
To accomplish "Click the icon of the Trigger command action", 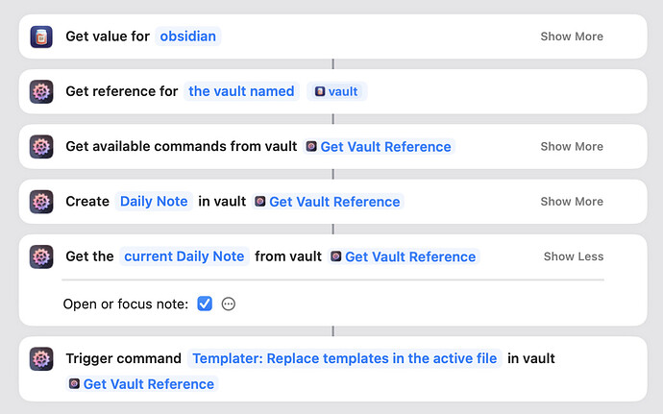I will [40, 358].
